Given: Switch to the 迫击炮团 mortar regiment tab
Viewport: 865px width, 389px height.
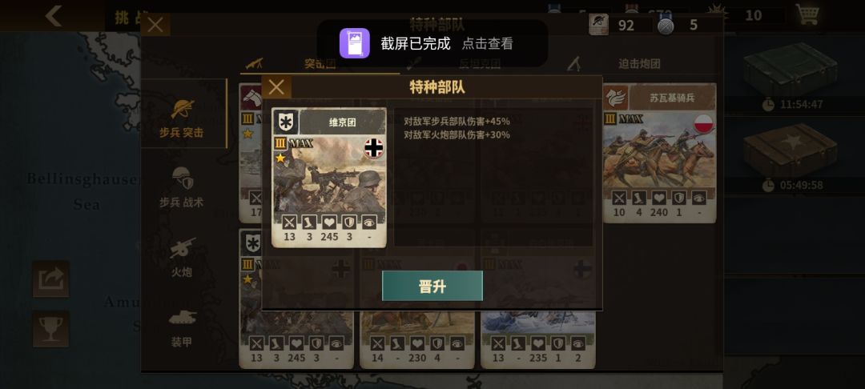Looking at the screenshot, I should 639,64.
